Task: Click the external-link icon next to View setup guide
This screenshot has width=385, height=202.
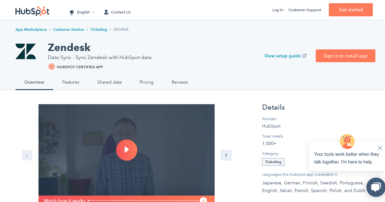Action: point(304,55)
